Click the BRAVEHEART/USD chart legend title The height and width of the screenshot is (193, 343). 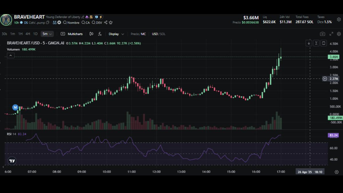(x=35, y=43)
